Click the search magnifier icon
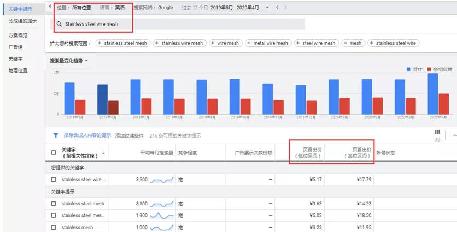 [x=59, y=24]
